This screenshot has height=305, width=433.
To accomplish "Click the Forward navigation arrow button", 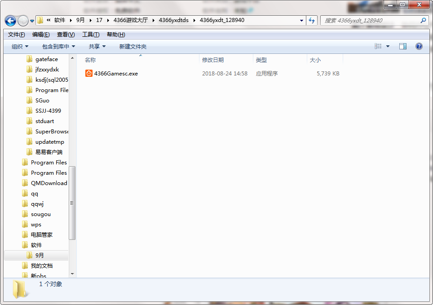I will (23, 21).
